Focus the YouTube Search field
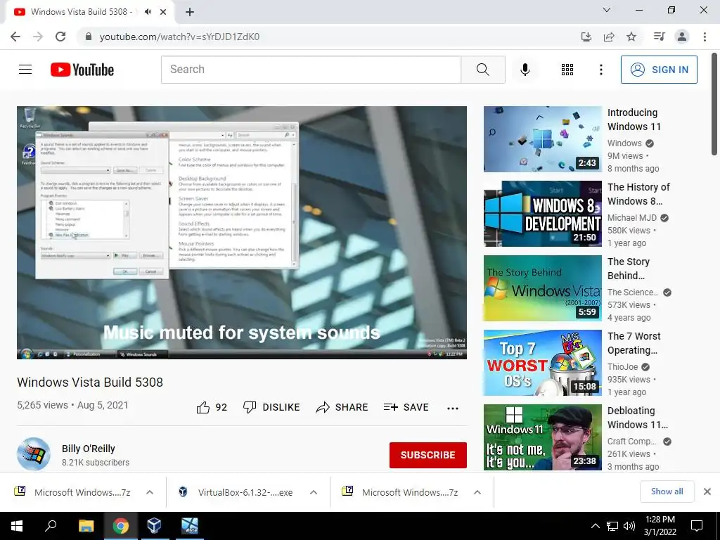The width and height of the screenshot is (720, 540). (x=311, y=70)
